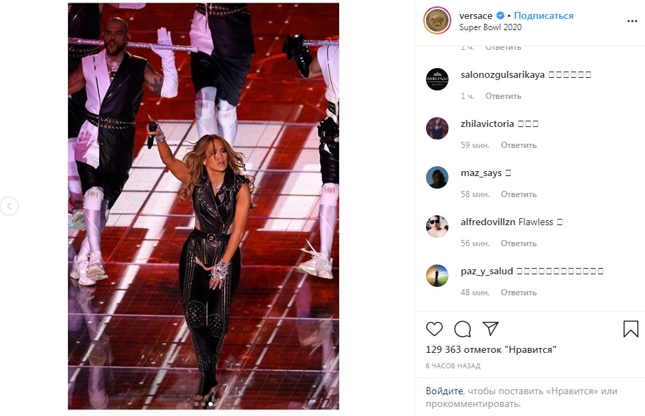Share the post via paper plane icon
Image resolution: width=645 pixels, height=416 pixels.
[491, 328]
